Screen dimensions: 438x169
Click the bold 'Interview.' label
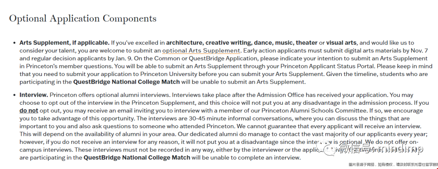click(x=34, y=95)
